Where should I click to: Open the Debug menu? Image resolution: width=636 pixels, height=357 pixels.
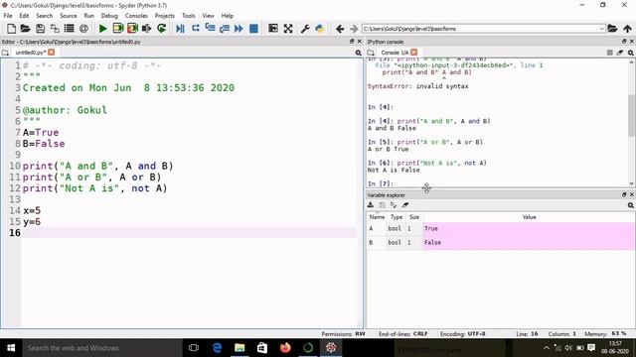[109, 16]
